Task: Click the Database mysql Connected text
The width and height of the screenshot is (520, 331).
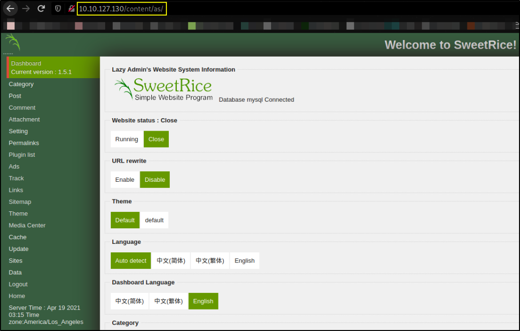Action: [256, 100]
